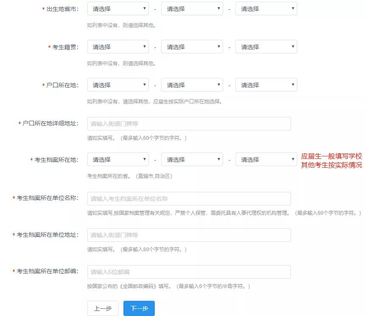
Task: Expand the middle 考生档案所在地 selector
Action: coord(192,159)
